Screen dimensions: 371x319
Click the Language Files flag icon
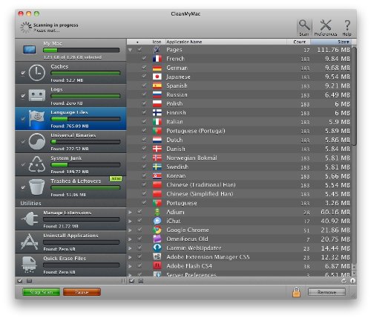coord(36,118)
